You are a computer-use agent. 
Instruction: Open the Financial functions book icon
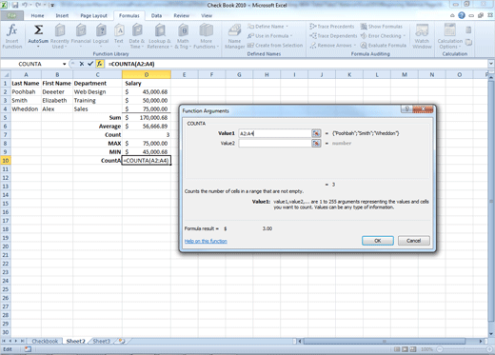81,30
